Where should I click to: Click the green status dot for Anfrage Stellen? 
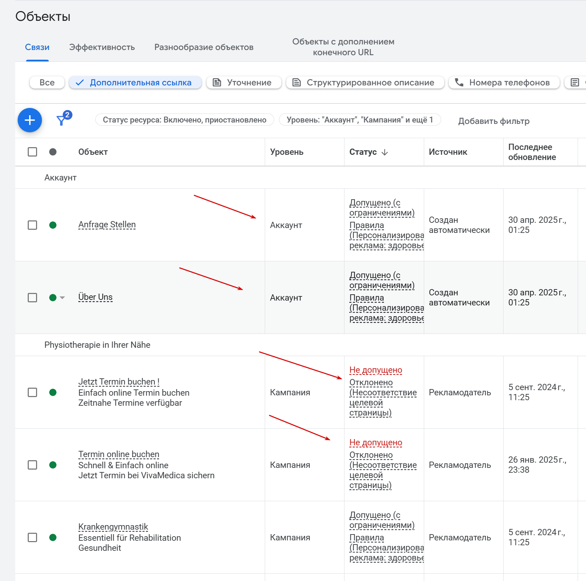53,225
